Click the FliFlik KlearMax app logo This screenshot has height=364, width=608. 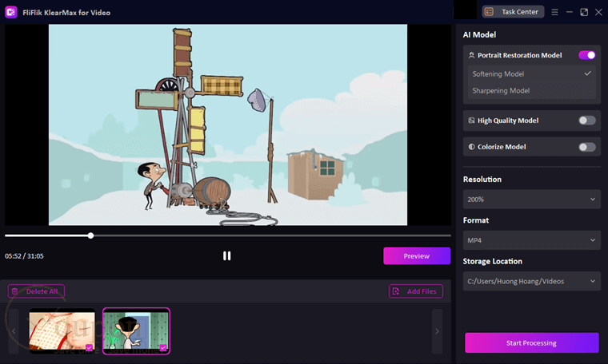(x=11, y=13)
